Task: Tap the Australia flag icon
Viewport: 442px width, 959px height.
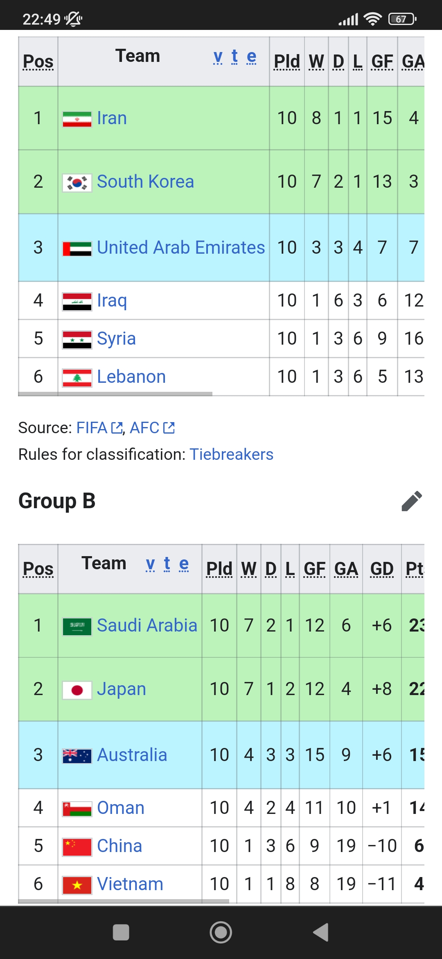Action: 77,756
